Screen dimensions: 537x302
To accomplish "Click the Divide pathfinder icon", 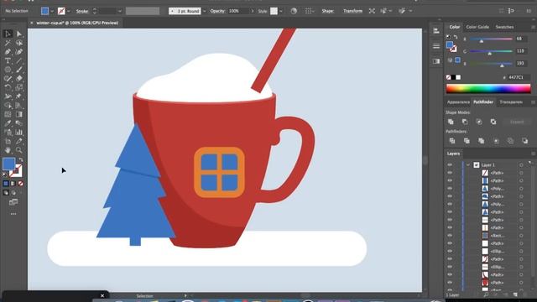I will click(x=452, y=141).
